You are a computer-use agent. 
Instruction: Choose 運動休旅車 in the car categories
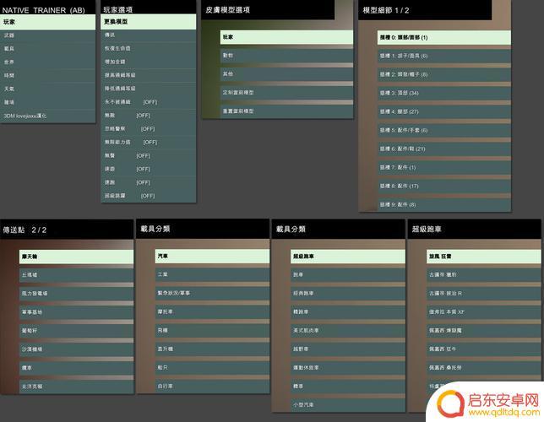pyautogui.click(x=348, y=368)
